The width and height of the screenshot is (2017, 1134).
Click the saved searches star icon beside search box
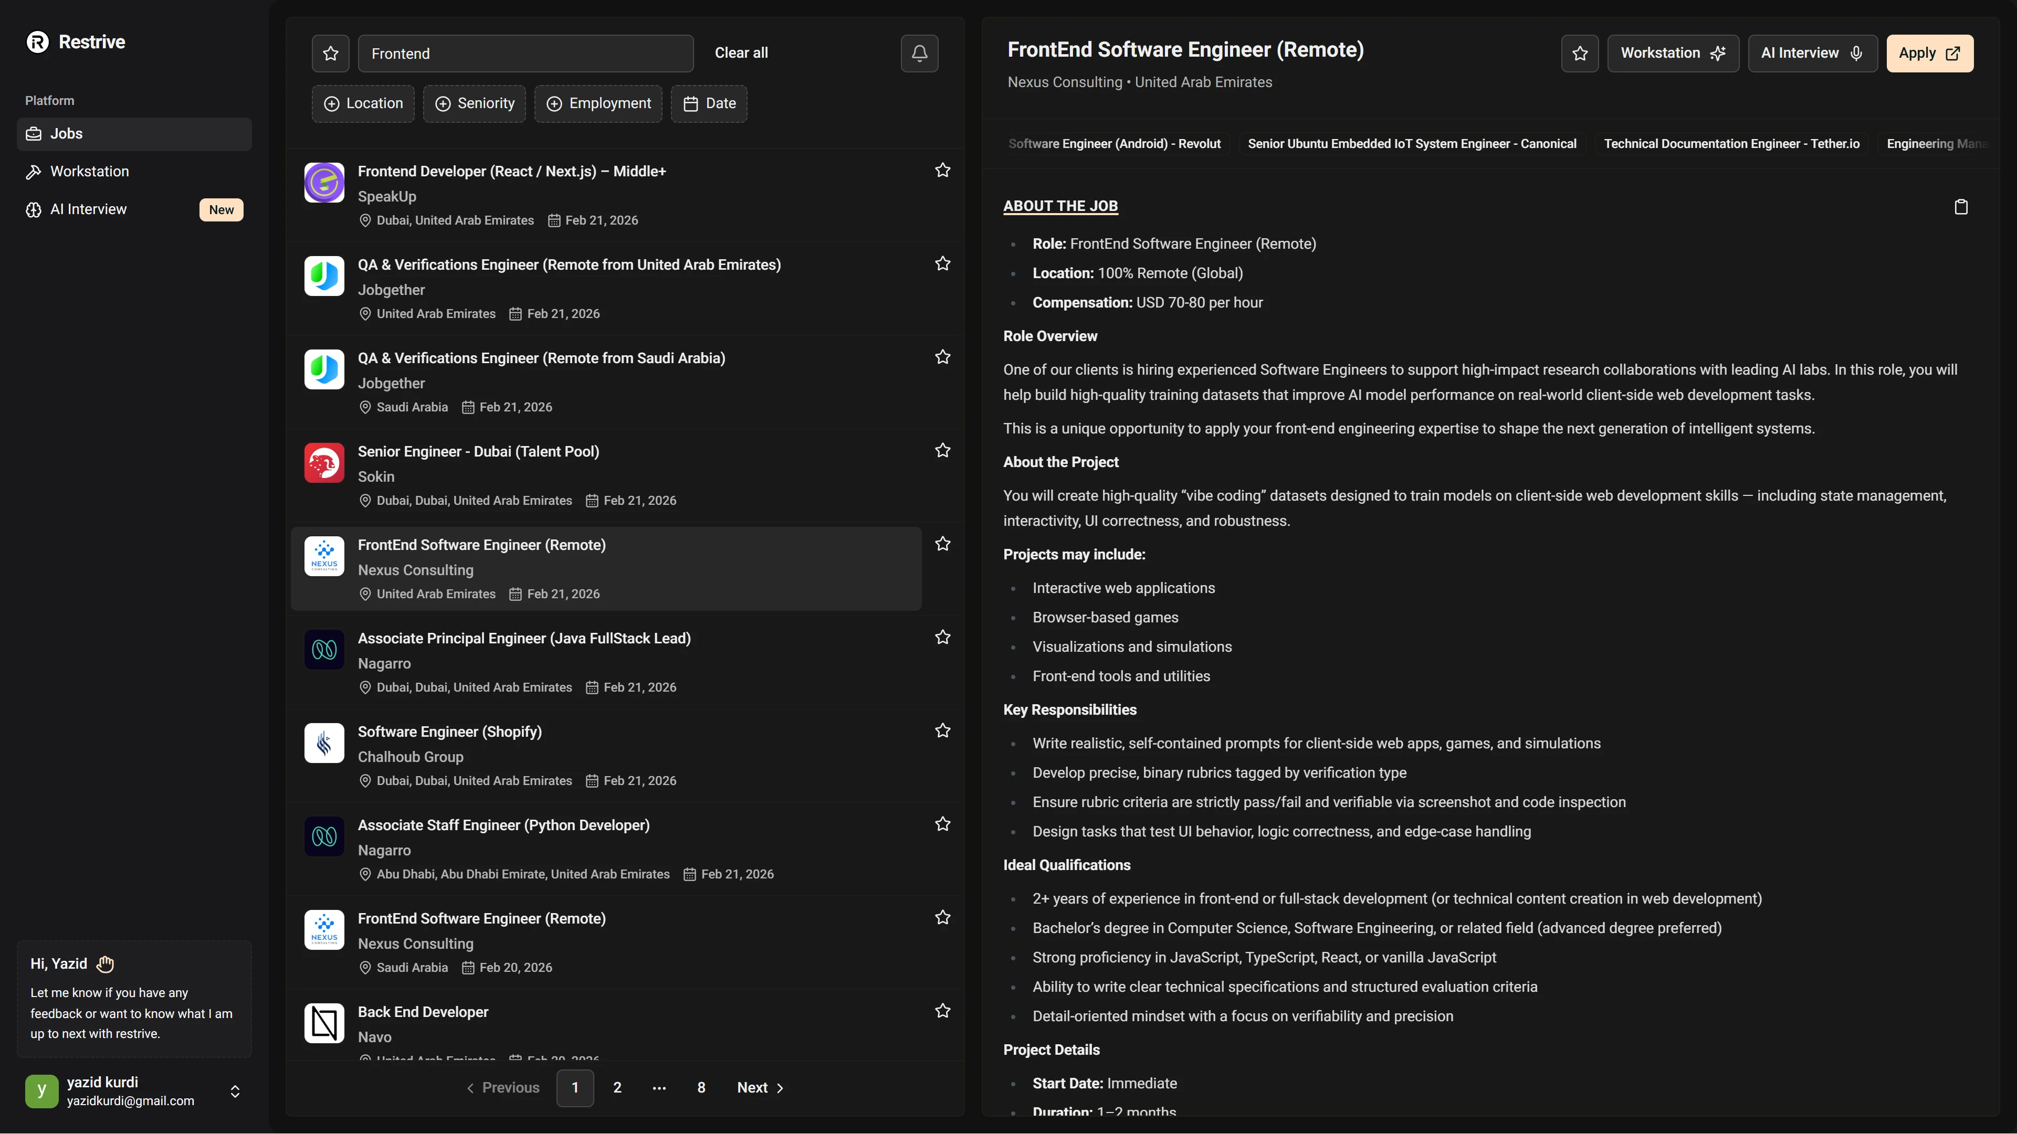point(330,53)
